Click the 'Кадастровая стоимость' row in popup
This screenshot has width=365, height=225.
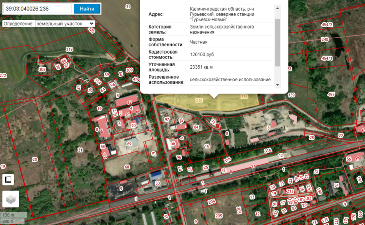click(210, 54)
